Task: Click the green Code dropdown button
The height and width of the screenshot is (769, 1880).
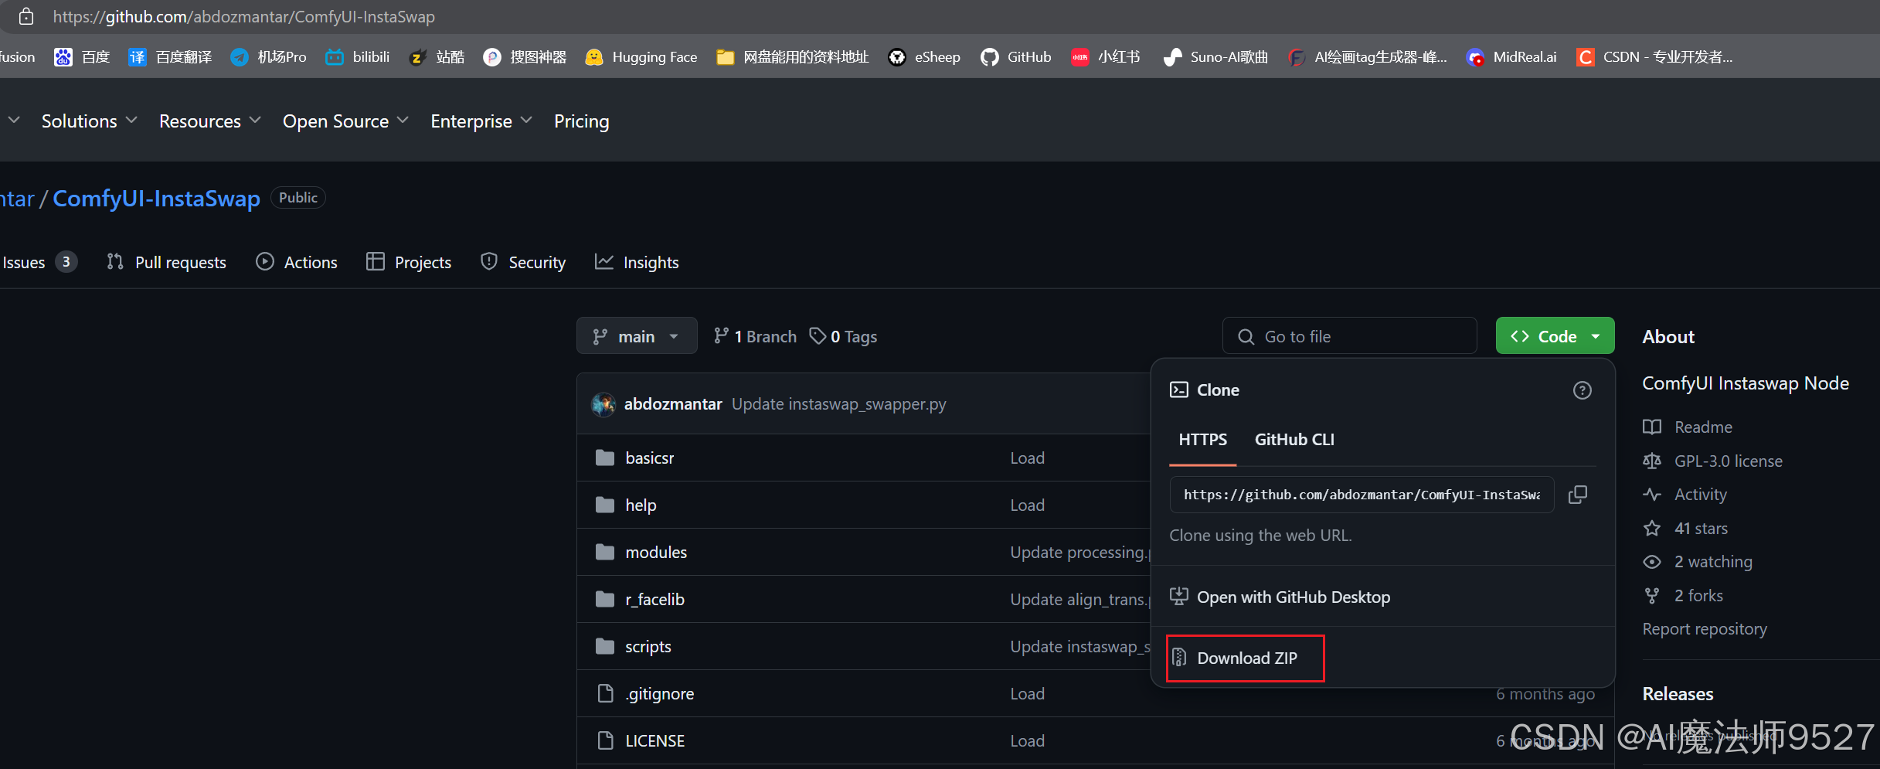Action: point(1555,336)
